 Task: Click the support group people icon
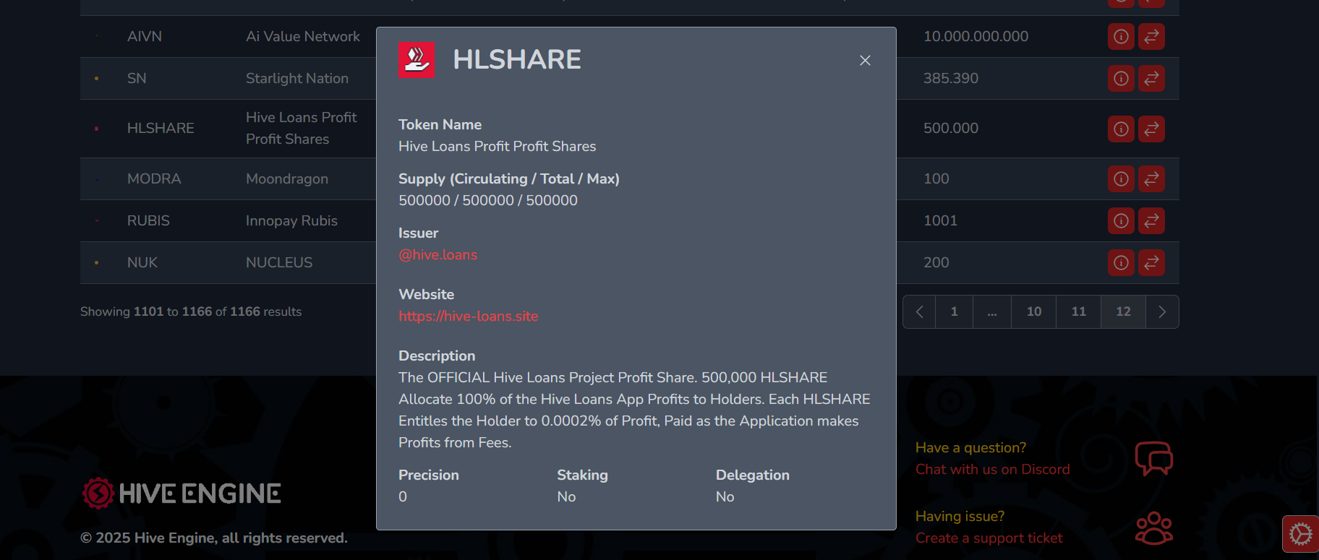[1154, 528]
